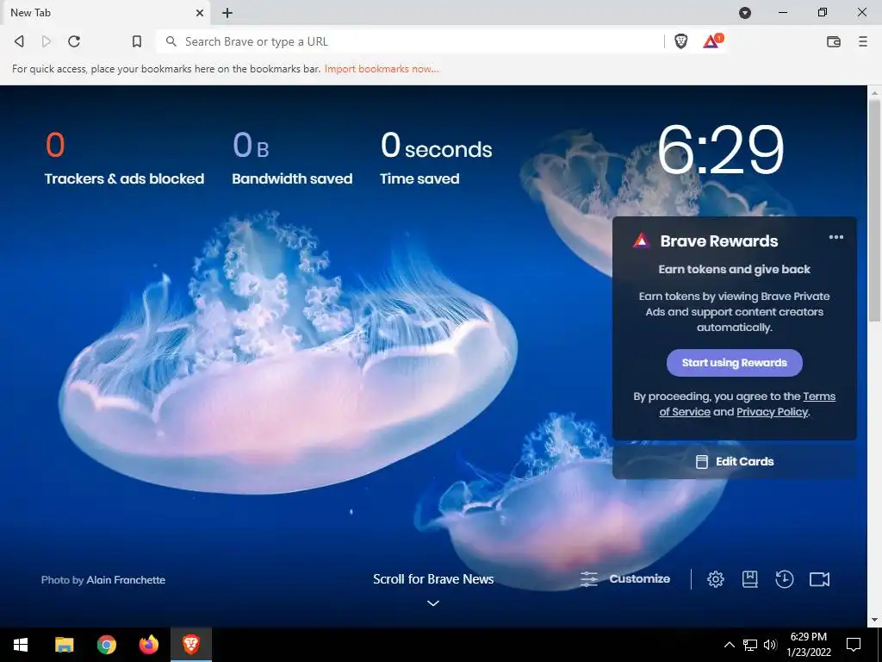Click Import bookmarks now link
882x662 pixels.
382,69
